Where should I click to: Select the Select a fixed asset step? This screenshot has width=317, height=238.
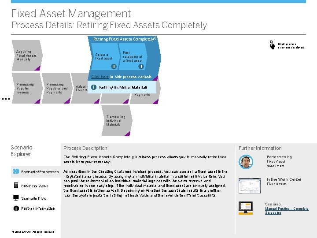point(105,56)
